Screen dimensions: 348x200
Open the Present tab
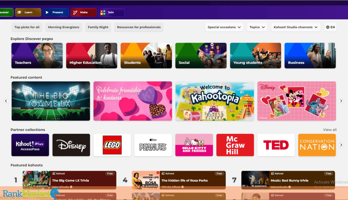click(56, 13)
